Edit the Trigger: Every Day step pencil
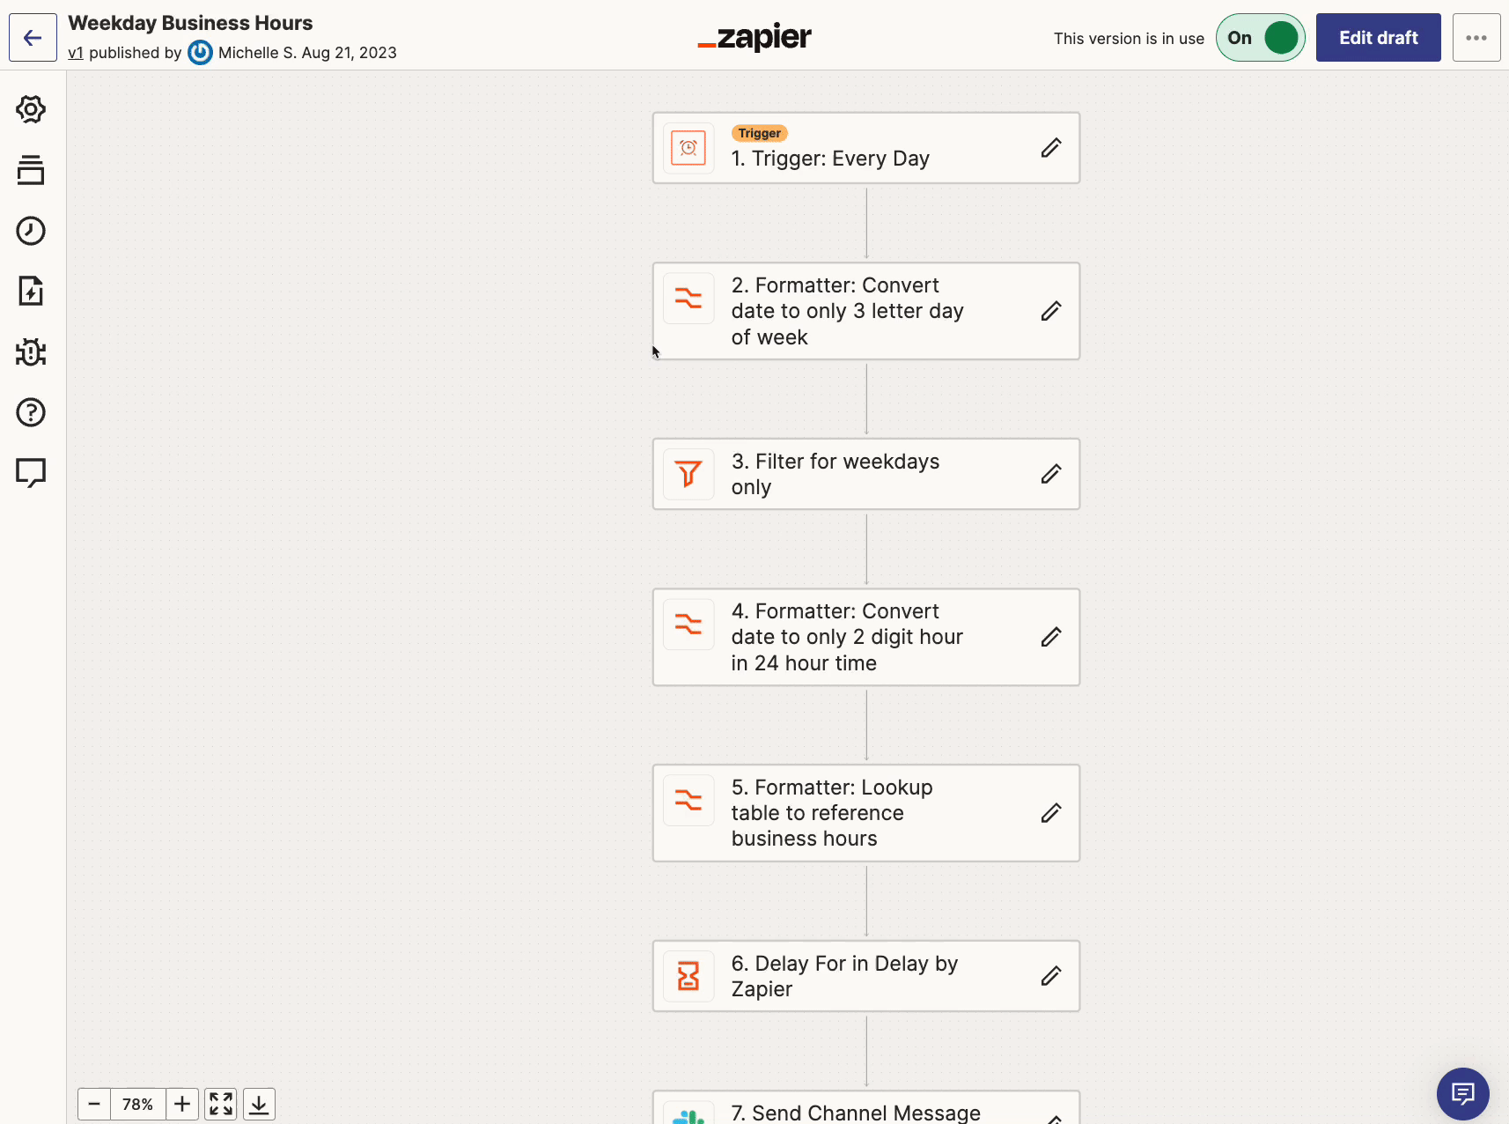Screen dimensions: 1509x1124 point(1051,148)
